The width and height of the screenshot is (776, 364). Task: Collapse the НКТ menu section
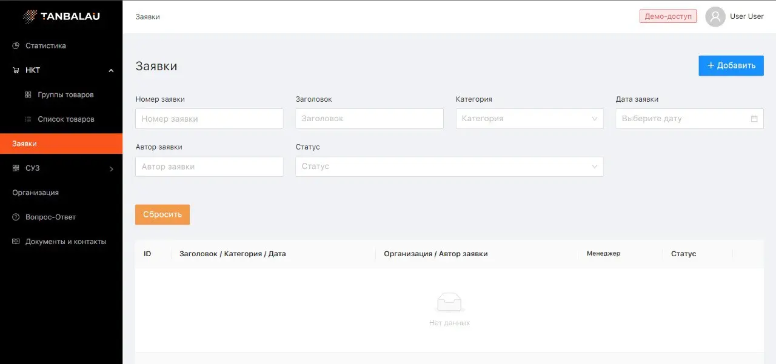[x=111, y=71]
